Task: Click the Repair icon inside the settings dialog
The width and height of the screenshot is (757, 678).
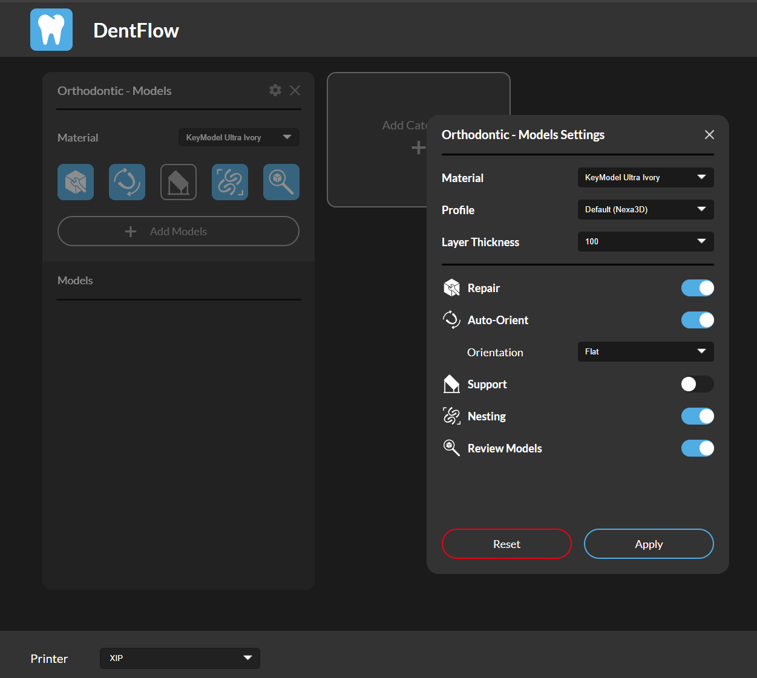Action: [451, 288]
